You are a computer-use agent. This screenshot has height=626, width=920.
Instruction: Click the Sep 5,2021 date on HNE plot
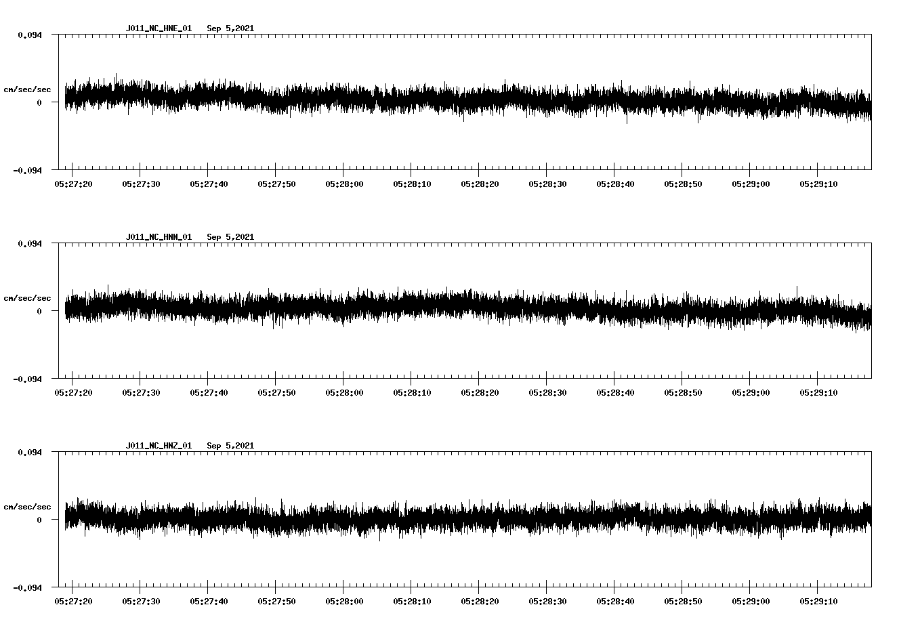tap(230, 28)
